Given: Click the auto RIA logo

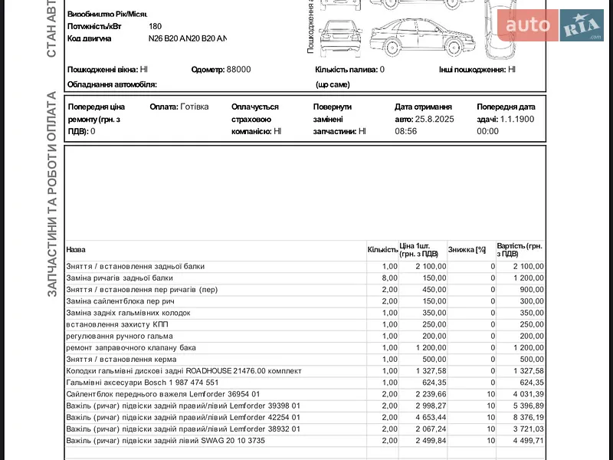Looking at the screenshot, I should click(550, 25).
